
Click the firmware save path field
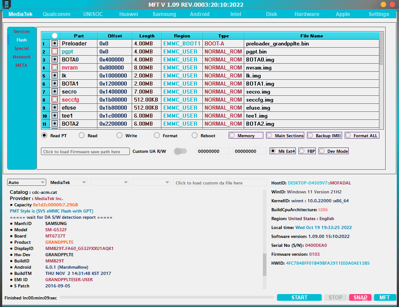tap(85, 151)
